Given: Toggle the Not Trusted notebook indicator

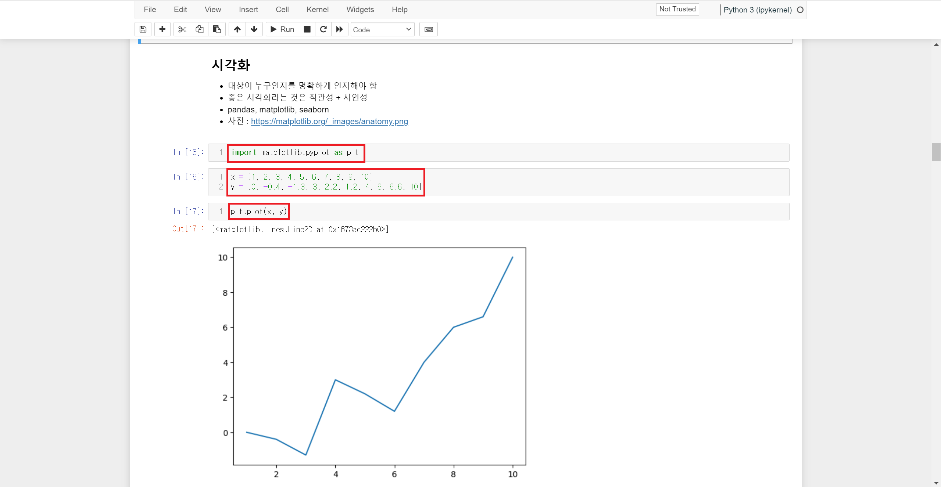Looking at the screenshot, I should [677, 9].
